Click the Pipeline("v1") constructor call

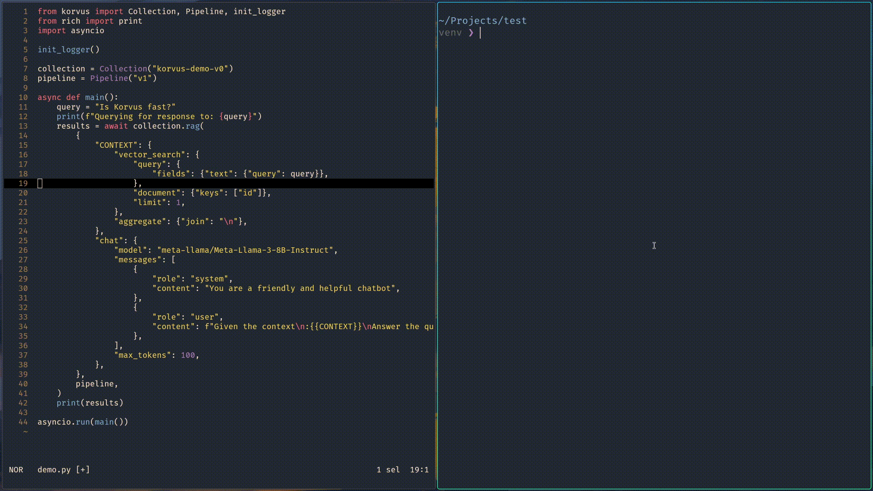(x=123, y=78)
